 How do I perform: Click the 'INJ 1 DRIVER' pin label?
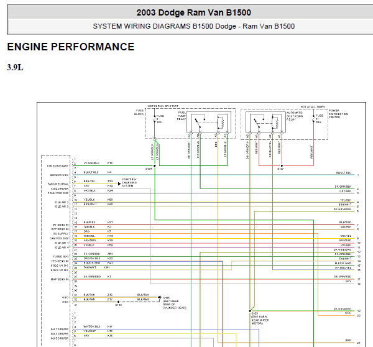click(x=60, y=330)
